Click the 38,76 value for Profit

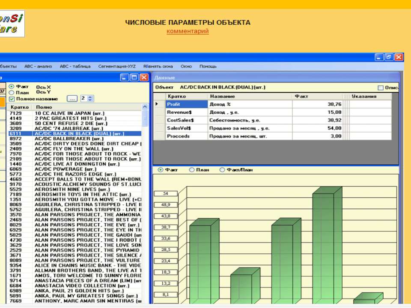334,104
